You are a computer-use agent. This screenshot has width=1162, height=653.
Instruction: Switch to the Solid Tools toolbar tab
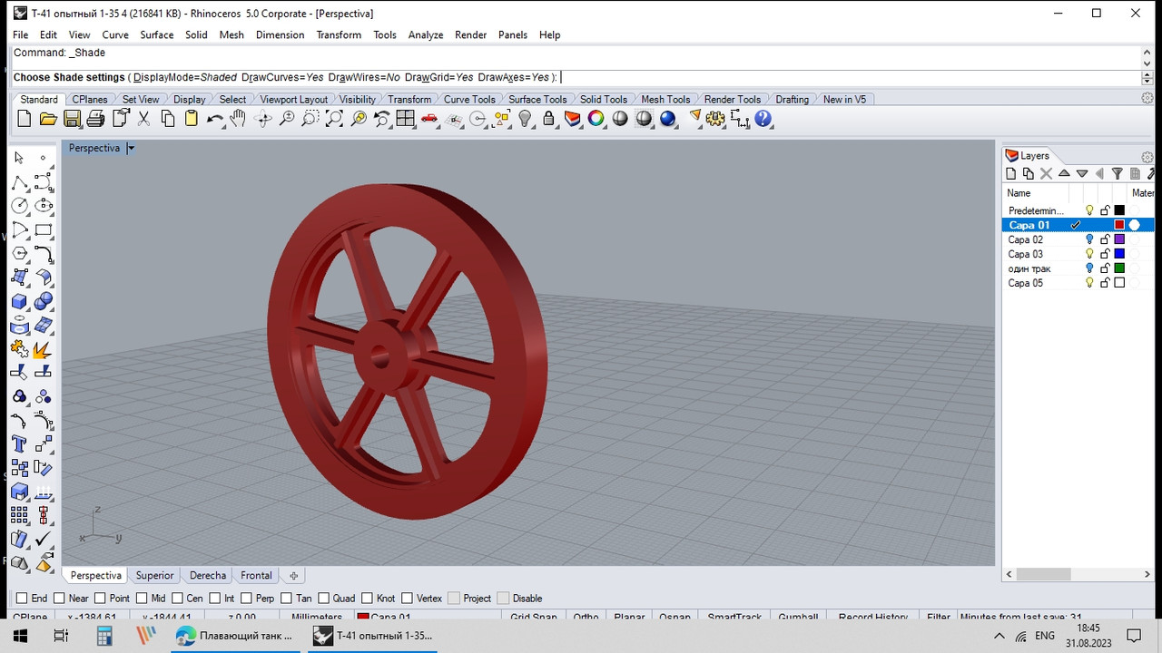click(604, 100)
